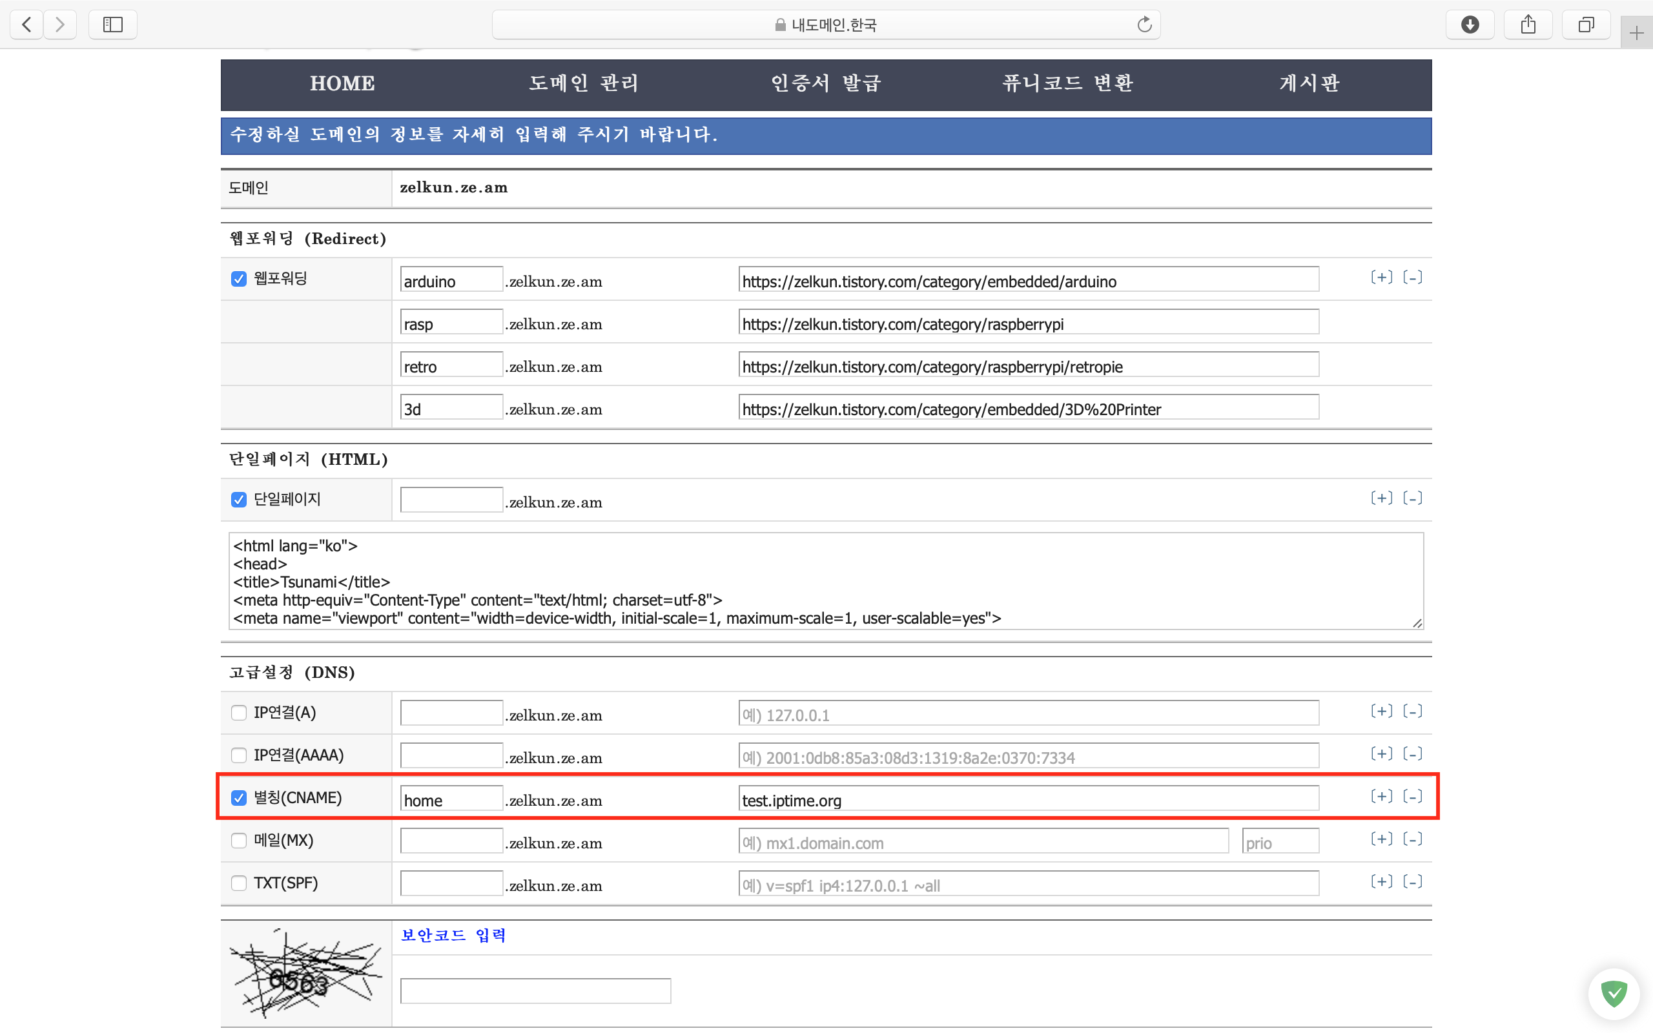Click the IPv6 address placeholder field
This screenshot has height=1033, width=1653.
tap(1029, 755)
